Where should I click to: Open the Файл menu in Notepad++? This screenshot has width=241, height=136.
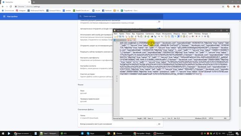click(x=116, y=34)
